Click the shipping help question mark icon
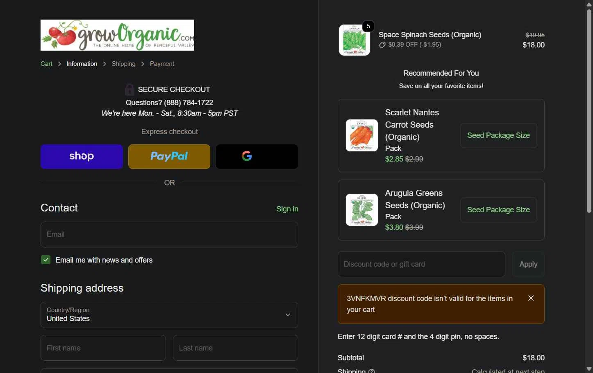The width and height of the screenshot is (593, 373). [x=371, y=371]
